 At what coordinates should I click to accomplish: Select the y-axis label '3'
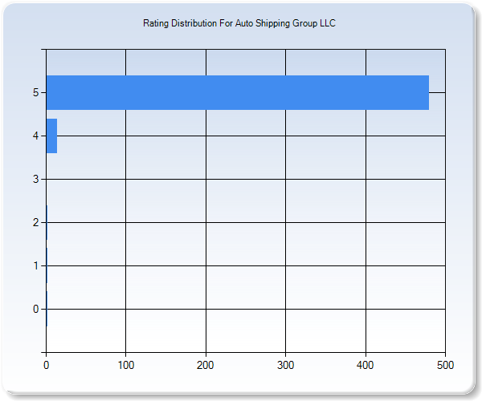[35, 179]
